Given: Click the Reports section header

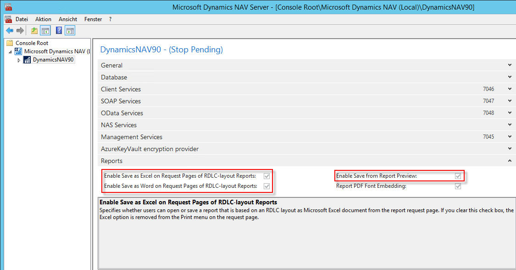Looking at the screenshot, I should 306,161.
